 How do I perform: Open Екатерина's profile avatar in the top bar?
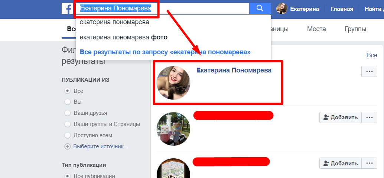tap(282, 9)
